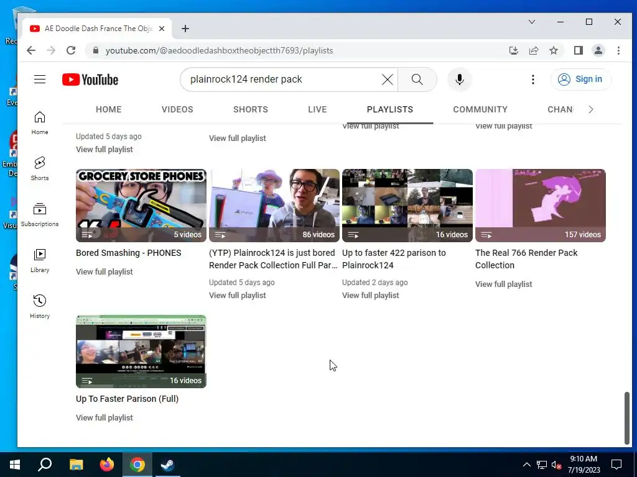Open the Windows Start menu

click(x=15, y=465)
